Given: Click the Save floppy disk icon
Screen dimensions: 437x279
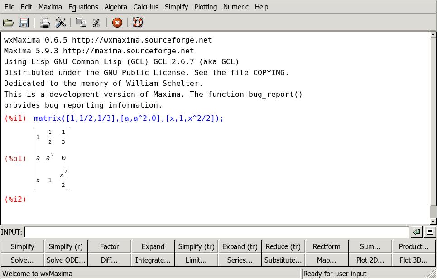Looking at the screenshot, I should tap(24, 23).
